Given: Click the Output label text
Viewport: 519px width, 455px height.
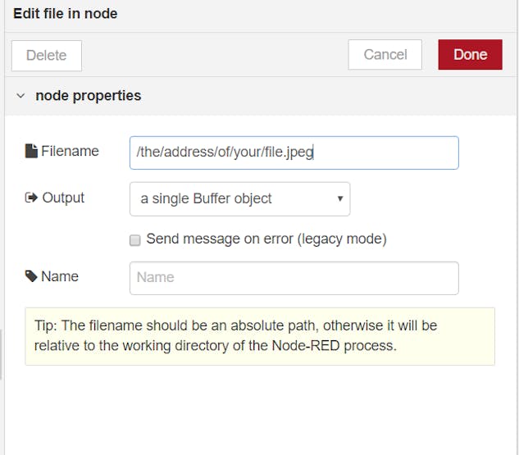Looking at the screenshot, I should (63, 198).
